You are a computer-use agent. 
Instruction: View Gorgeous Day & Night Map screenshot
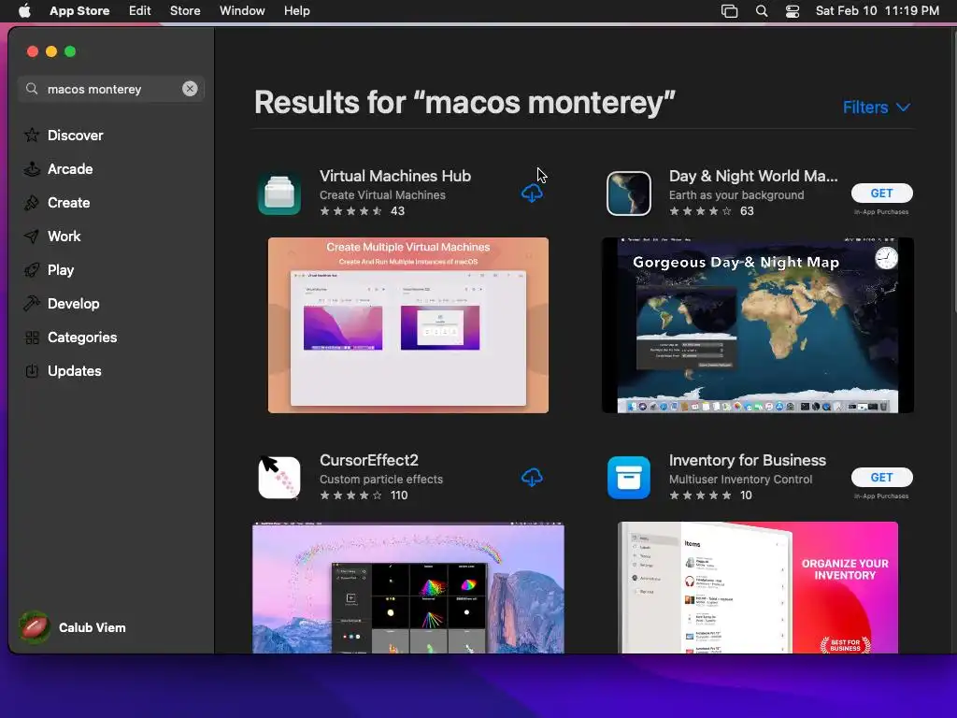pyautogui.click(x=758, y=325)
